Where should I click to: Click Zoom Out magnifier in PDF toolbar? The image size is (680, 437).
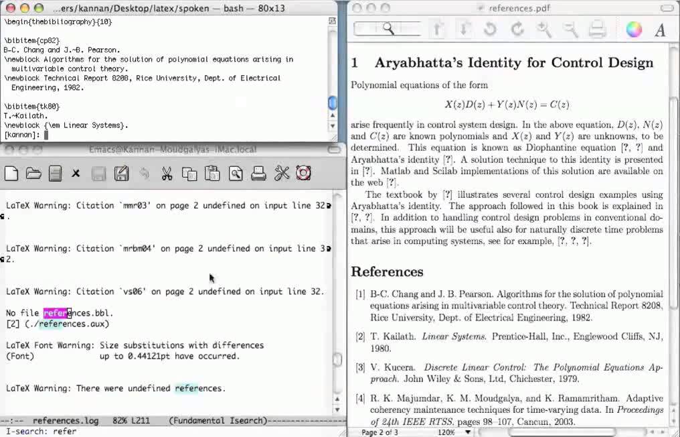point(570,29)
